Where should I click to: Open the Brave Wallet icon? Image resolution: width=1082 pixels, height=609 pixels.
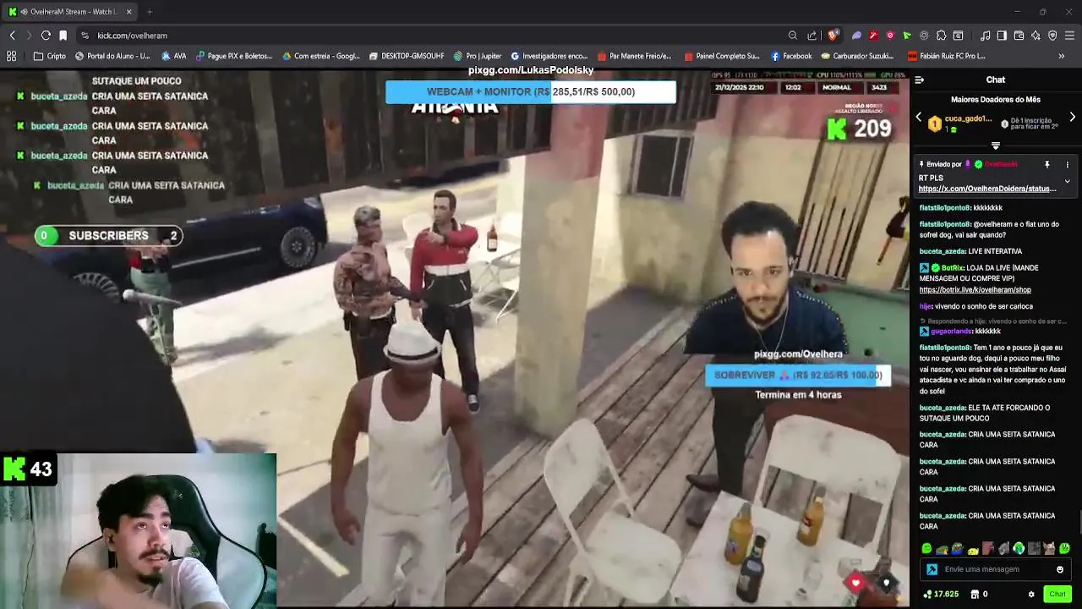[x=1019, y=36]
